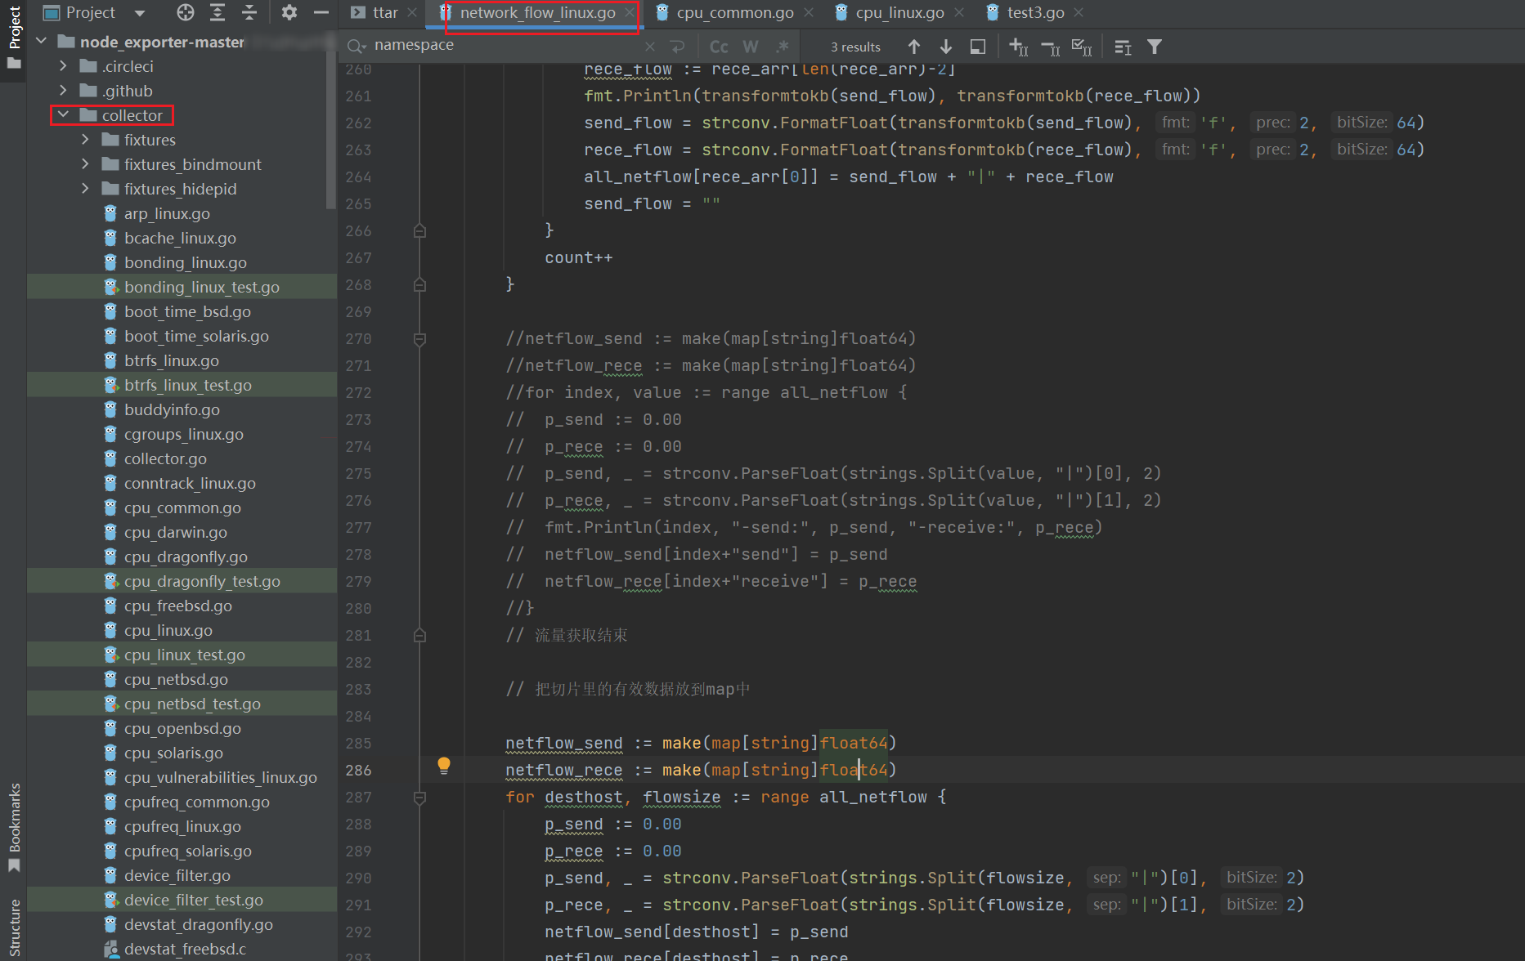This screenshot has height=961, width=1525.
Task: Toggle Words (W) search option
Action: tap(751, 47)
